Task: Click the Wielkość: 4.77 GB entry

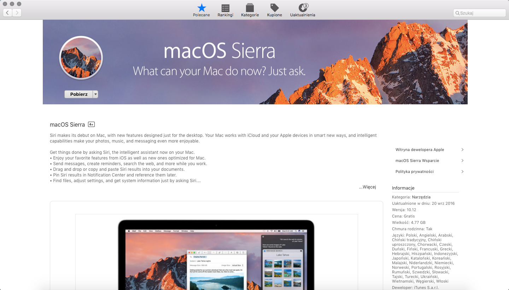Action: point(408,222)
